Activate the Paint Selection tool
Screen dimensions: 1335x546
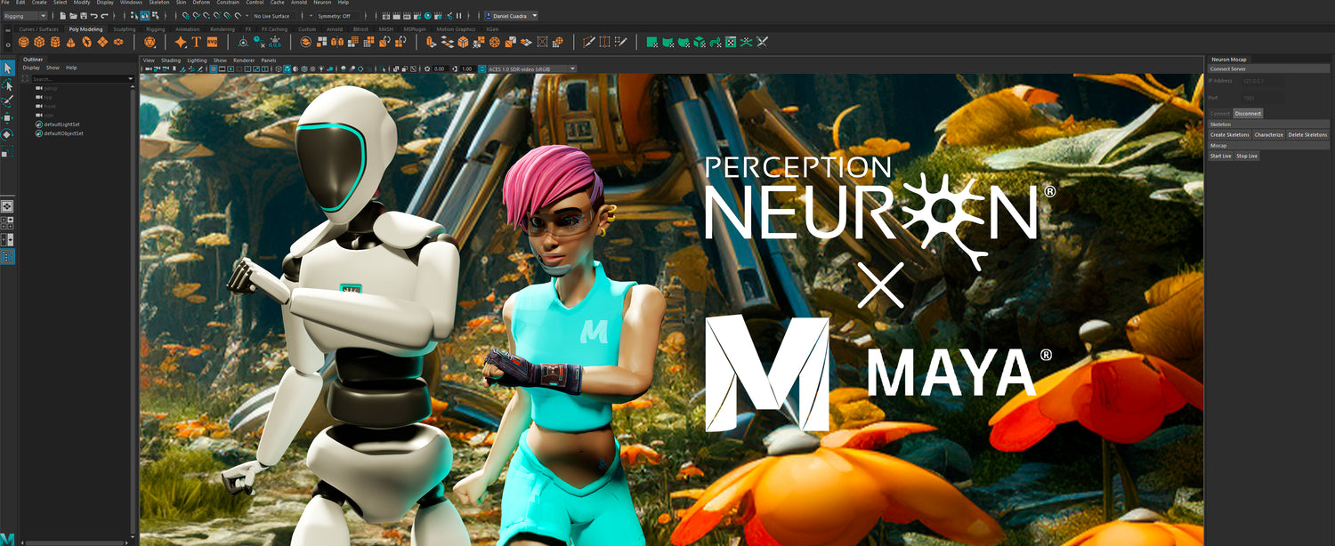tap(7, 102)
